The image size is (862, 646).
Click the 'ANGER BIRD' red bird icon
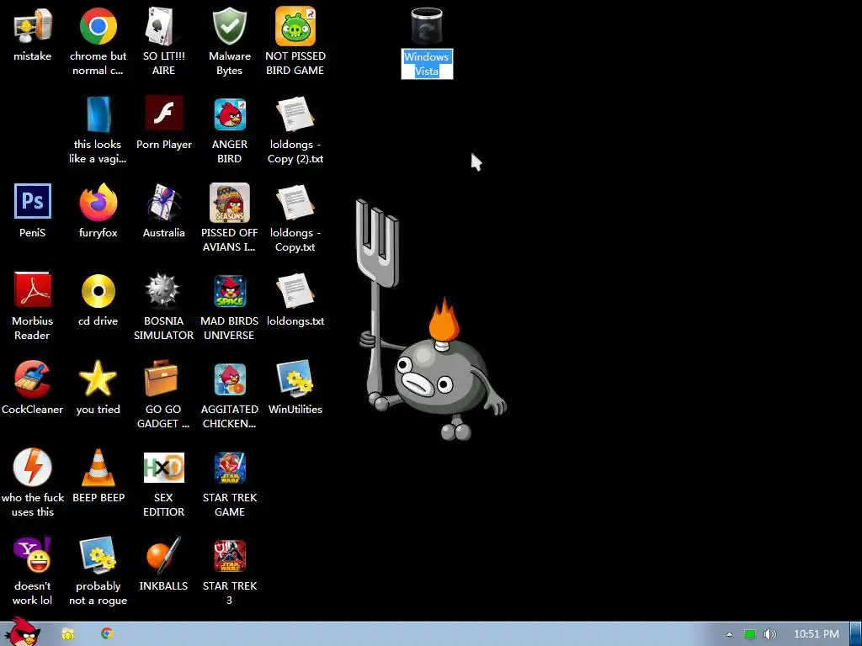[x=230, y=114]
